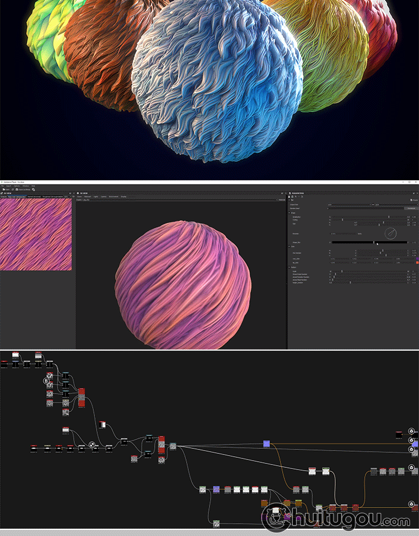The width and height of the screenshot is (419, 536).
Task: Collapse the Pattern parameter group
Action: coord(289,267)
